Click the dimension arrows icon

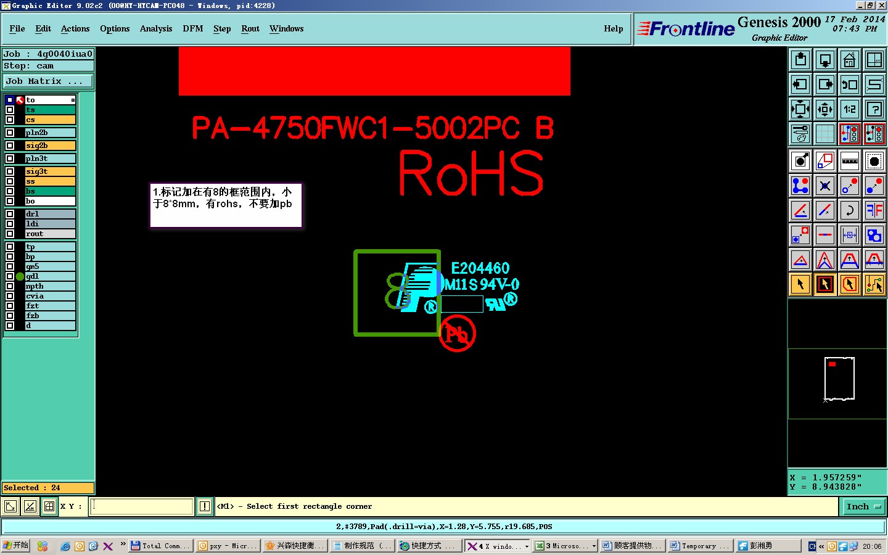tap(850, 235)
